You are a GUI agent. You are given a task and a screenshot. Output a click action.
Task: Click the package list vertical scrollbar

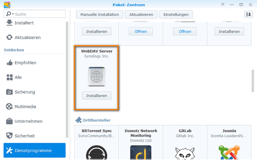(x=253, y=81)
